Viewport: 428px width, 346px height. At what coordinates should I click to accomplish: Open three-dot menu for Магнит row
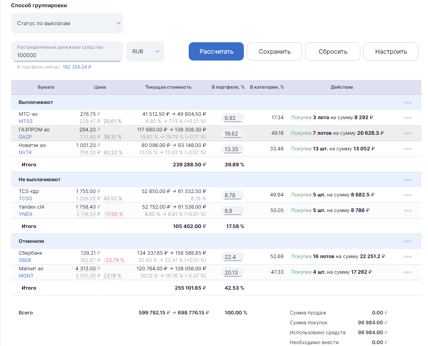click(407, 273)
